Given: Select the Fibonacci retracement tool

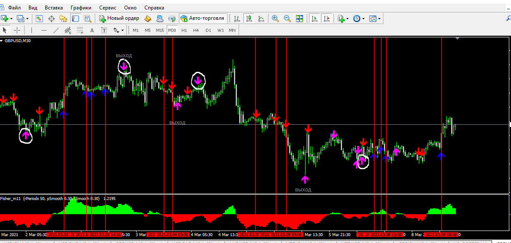Looking at the screenshot, I should [80, 30].
